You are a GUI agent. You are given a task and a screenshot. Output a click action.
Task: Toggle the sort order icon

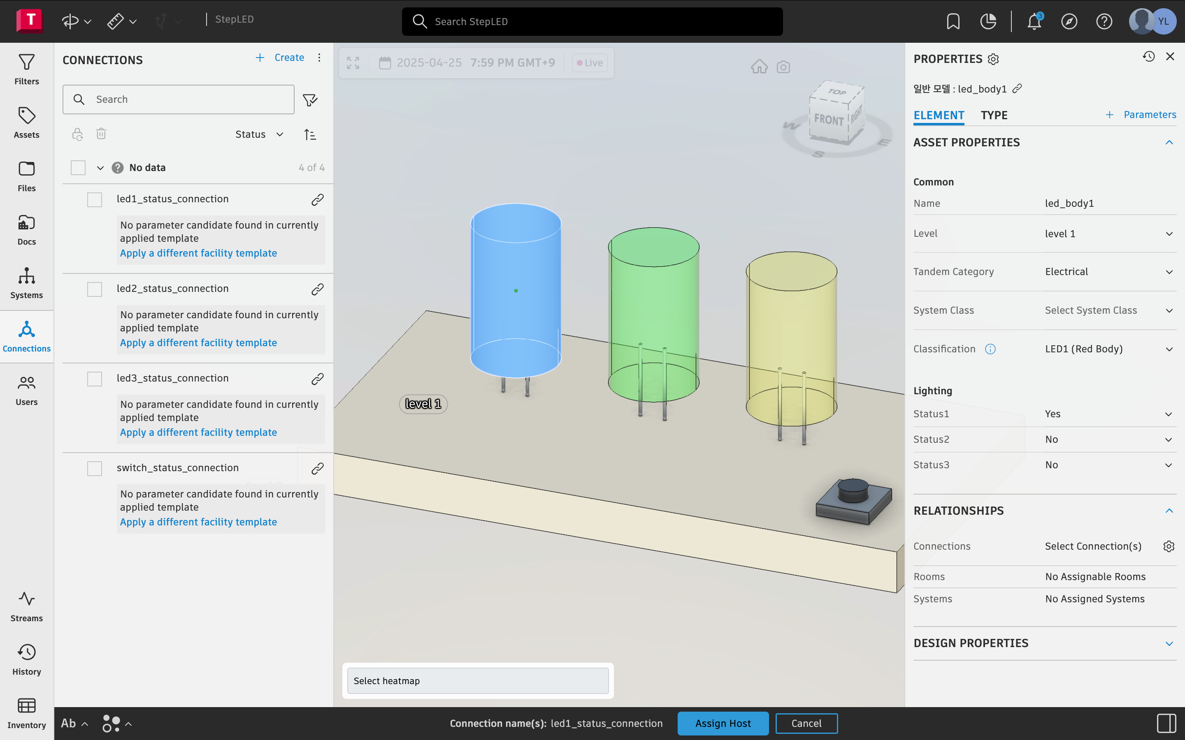tap(310, 134)
